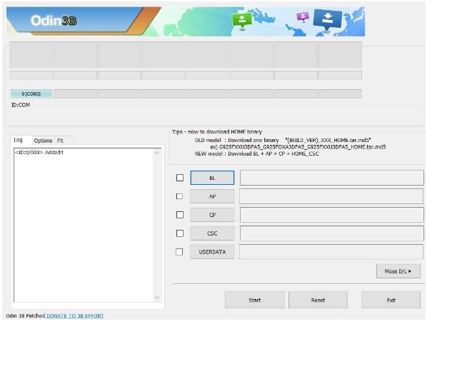Enable the CP file checkbox
Viewport: 457px width, 374px height.
(x=180, y=215)
